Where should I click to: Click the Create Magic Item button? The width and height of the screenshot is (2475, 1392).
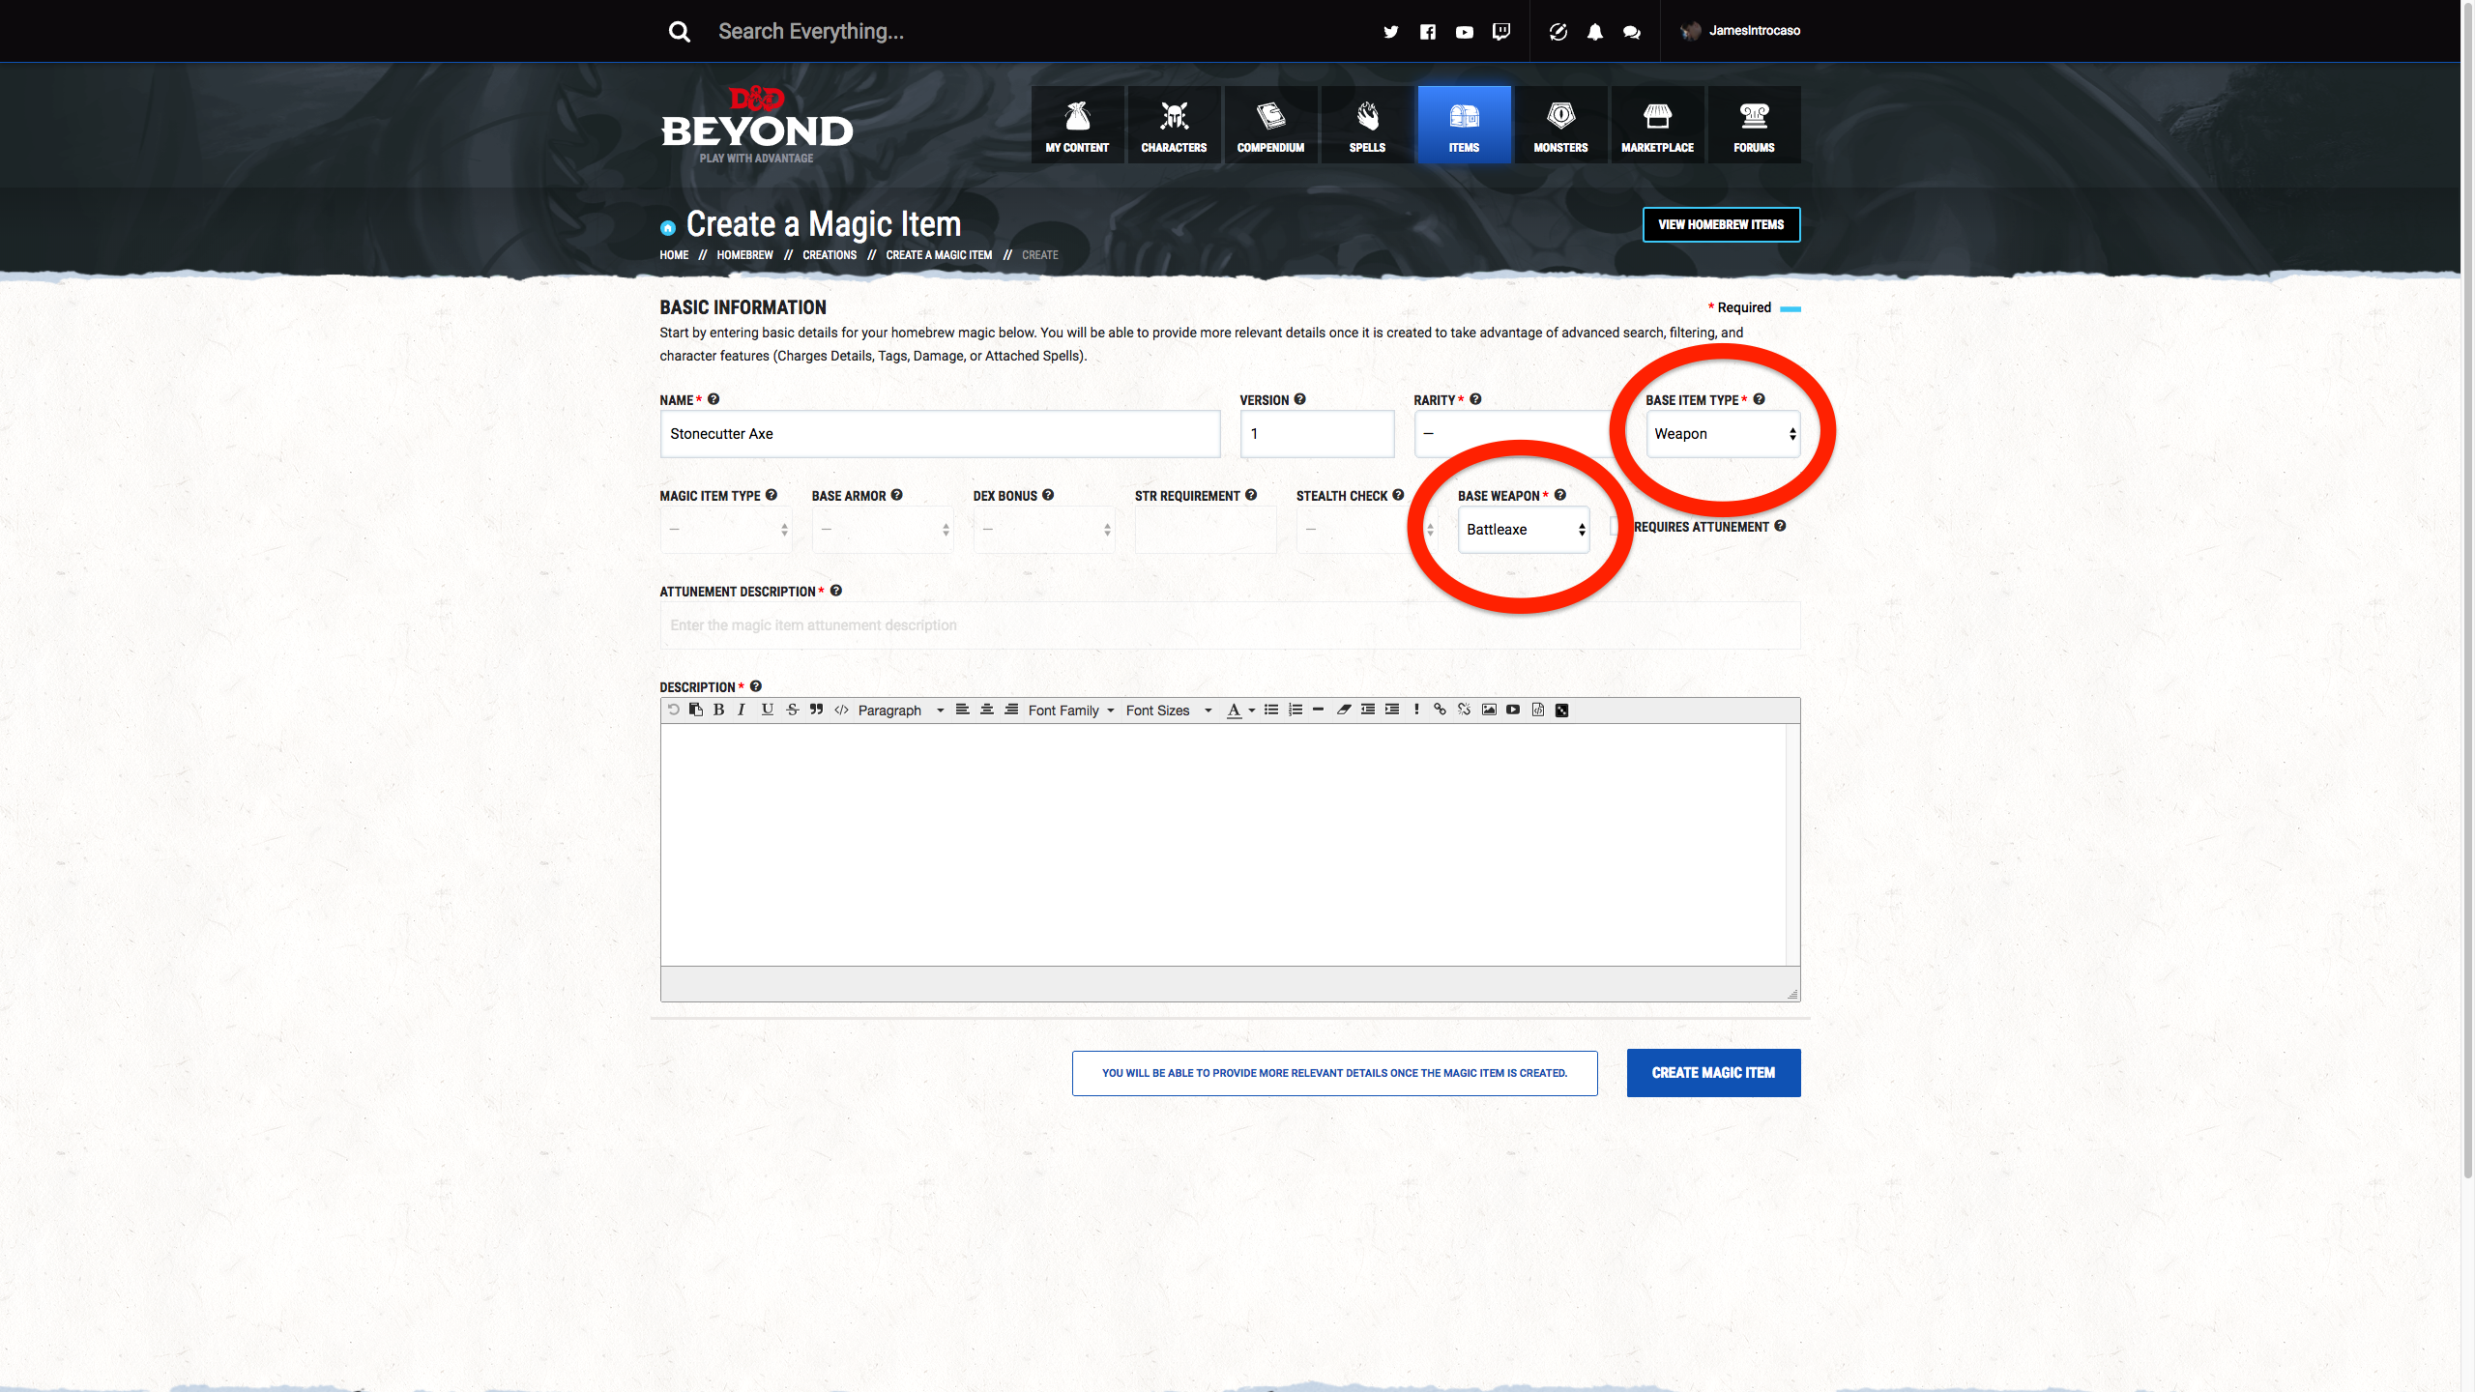tap(1713, 1073)
